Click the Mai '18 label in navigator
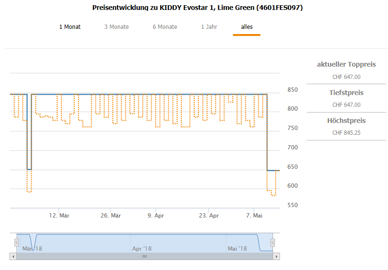 tap(237, 248)
